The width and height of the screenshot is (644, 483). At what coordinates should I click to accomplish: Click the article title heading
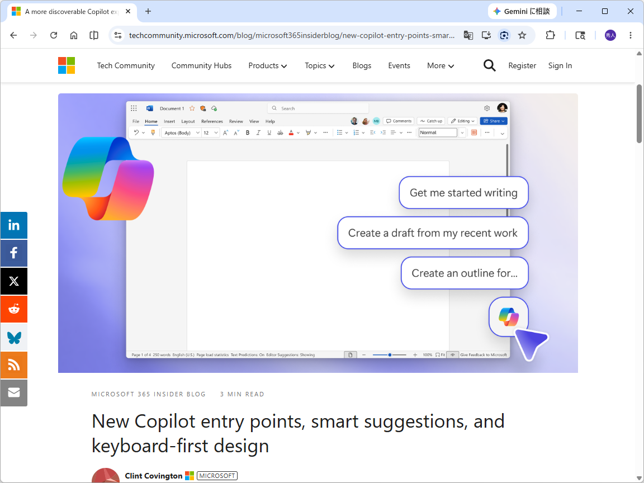(x=298, y=433)
